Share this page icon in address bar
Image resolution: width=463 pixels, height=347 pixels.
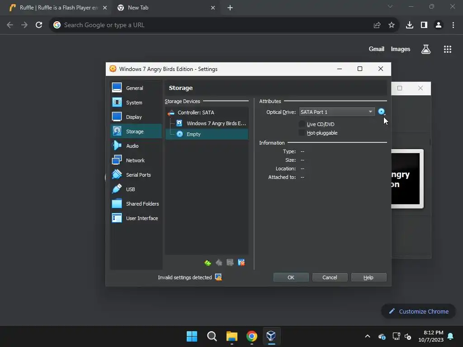(377, 25)
